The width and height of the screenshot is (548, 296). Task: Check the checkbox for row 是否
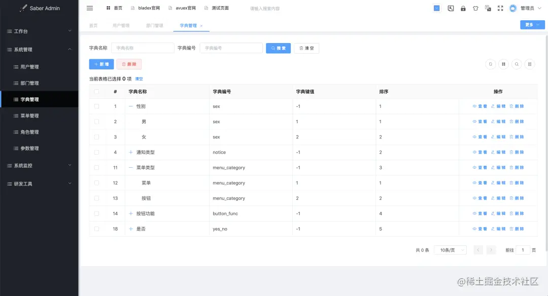(x=96, y=229)
